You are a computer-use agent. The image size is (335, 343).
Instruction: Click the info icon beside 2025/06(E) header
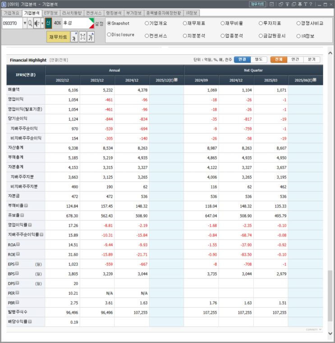click(x=315, y=80)
